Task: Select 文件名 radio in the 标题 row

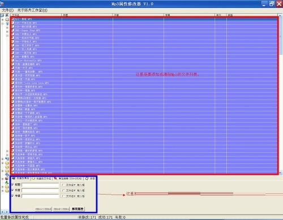Action: 63,185
